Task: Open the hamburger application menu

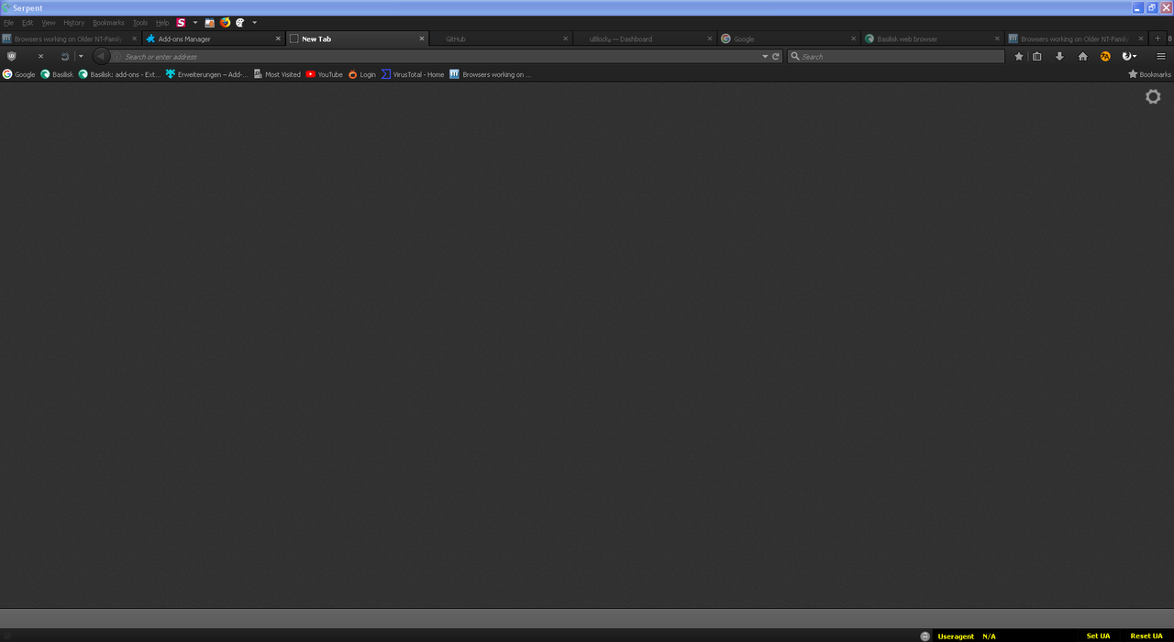Action: 1161,56
